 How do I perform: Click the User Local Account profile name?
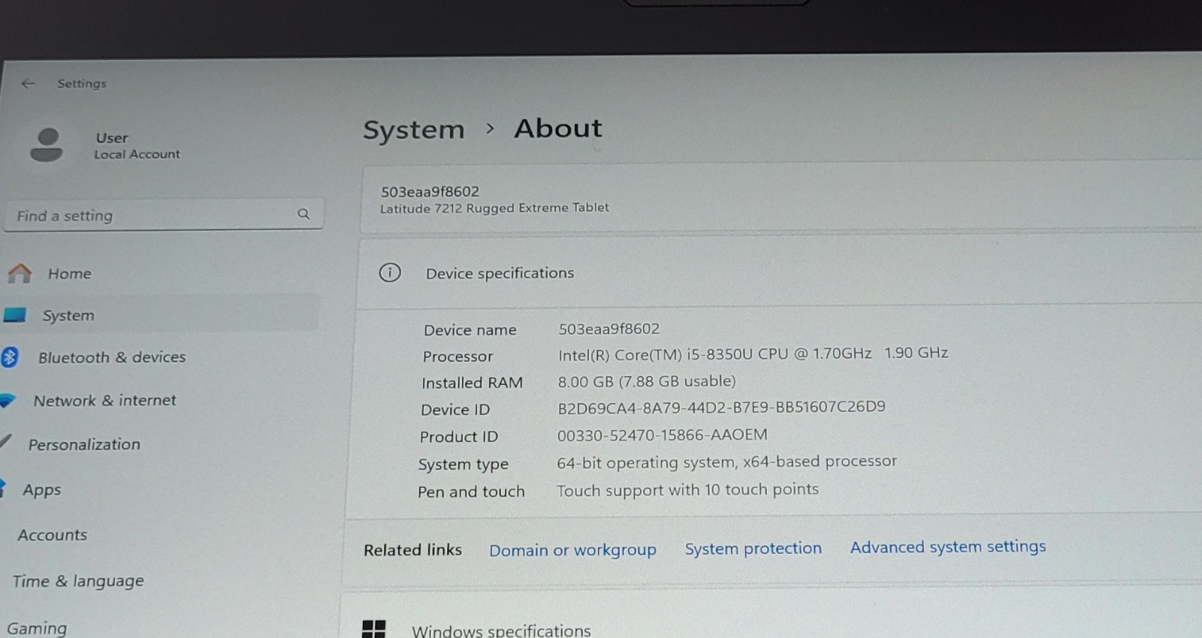[x=137, y=146]
